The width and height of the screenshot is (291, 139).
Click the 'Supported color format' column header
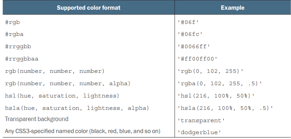click(x=89, y=7)
